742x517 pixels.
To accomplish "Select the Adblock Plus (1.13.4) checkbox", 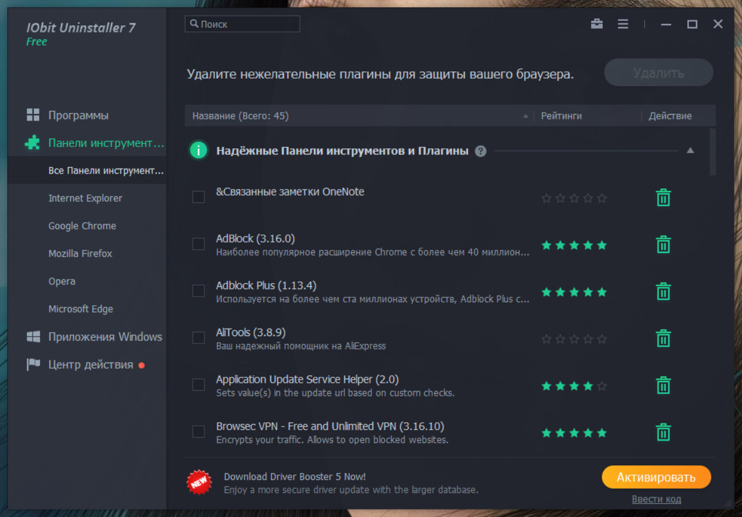I will (199, 291).
